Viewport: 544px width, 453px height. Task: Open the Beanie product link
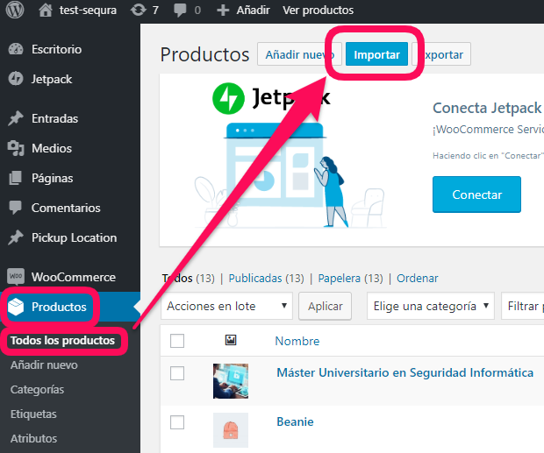point(295,421)
